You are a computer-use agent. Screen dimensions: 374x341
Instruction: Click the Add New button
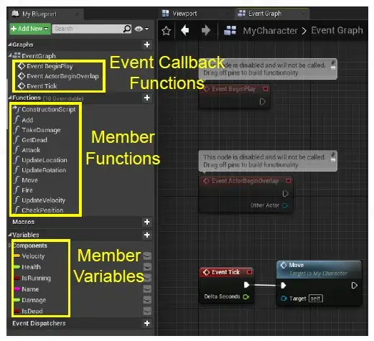tap(30, 29)
